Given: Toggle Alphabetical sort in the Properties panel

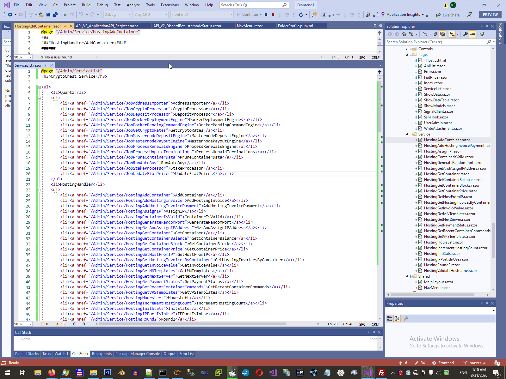Looking at the screenshot, I should (397, 318).
